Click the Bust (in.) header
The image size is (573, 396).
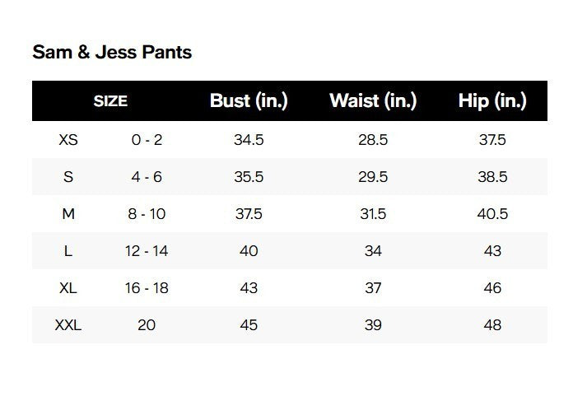pos(249,100)
